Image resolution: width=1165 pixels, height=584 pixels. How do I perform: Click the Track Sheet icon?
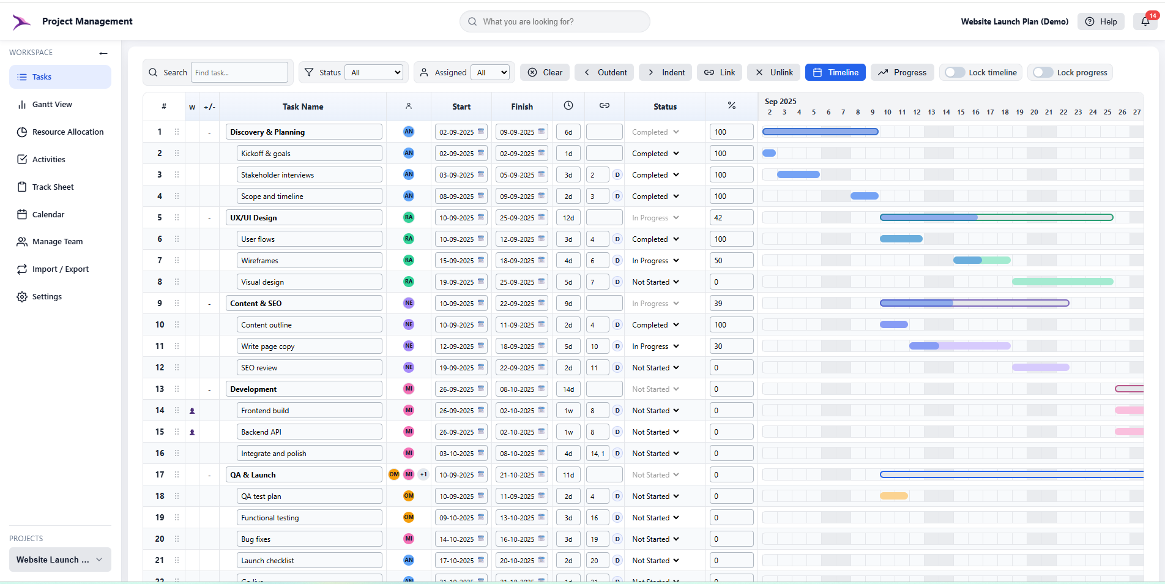(x=22, y=187)
